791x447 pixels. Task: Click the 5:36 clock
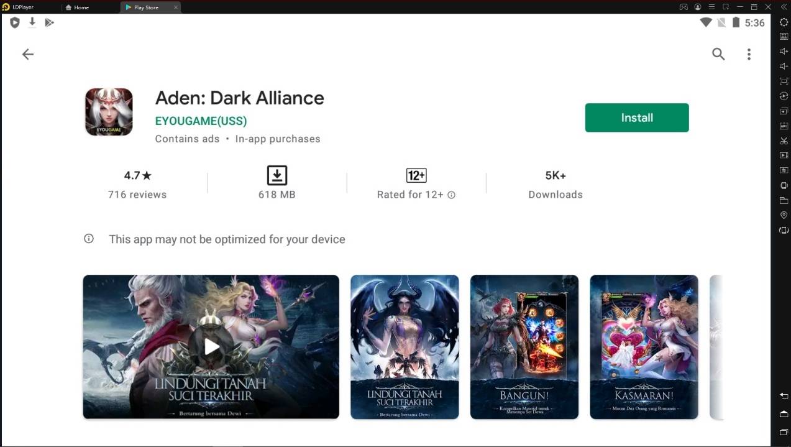(754, 22)
